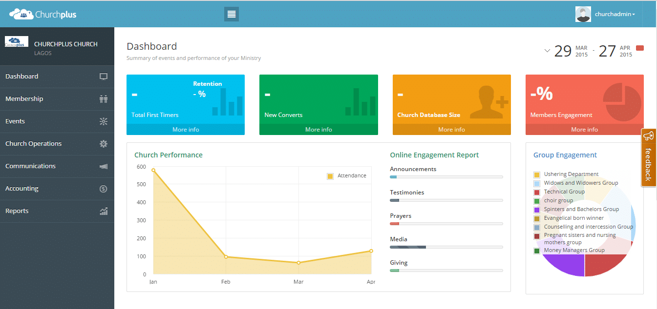Click the Giving progress bar

446,270
